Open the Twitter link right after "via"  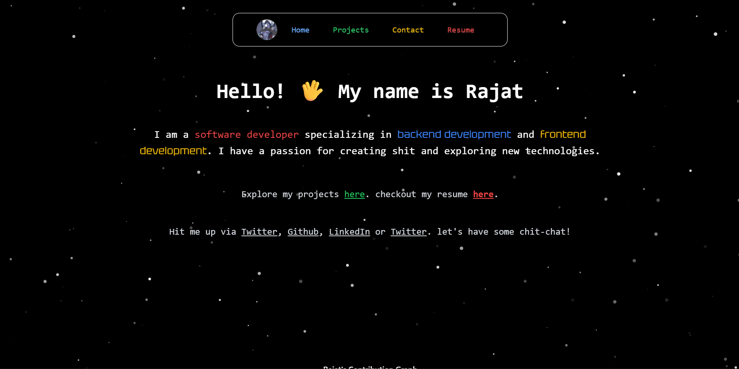(259, 232)
